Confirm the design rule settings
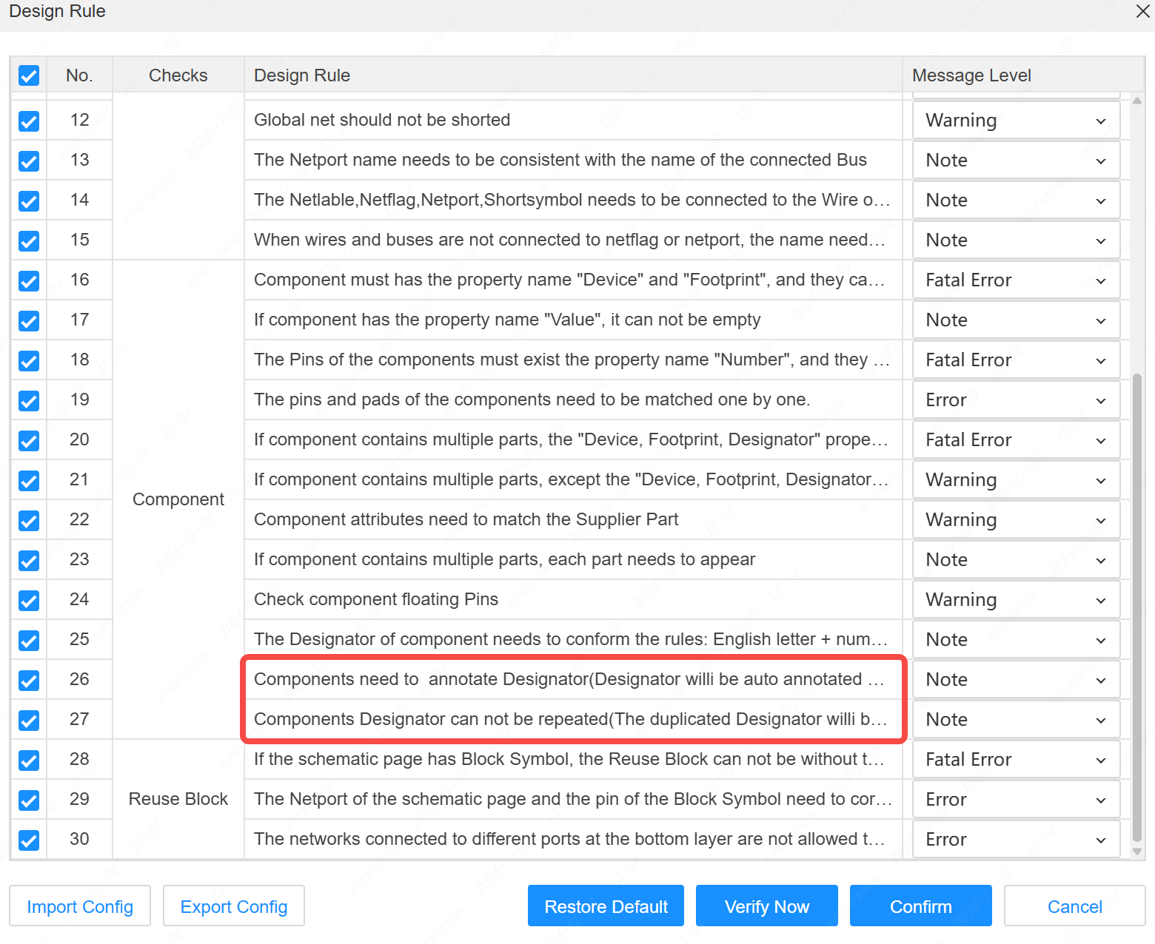This screenshot has height=944, width=1155. tap(920, 906)
